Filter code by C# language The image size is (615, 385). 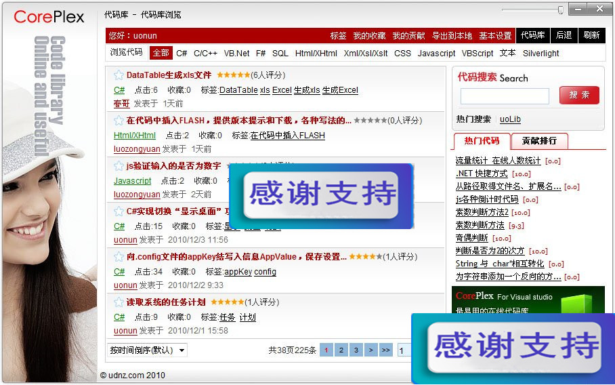click(x=182, y=54)
